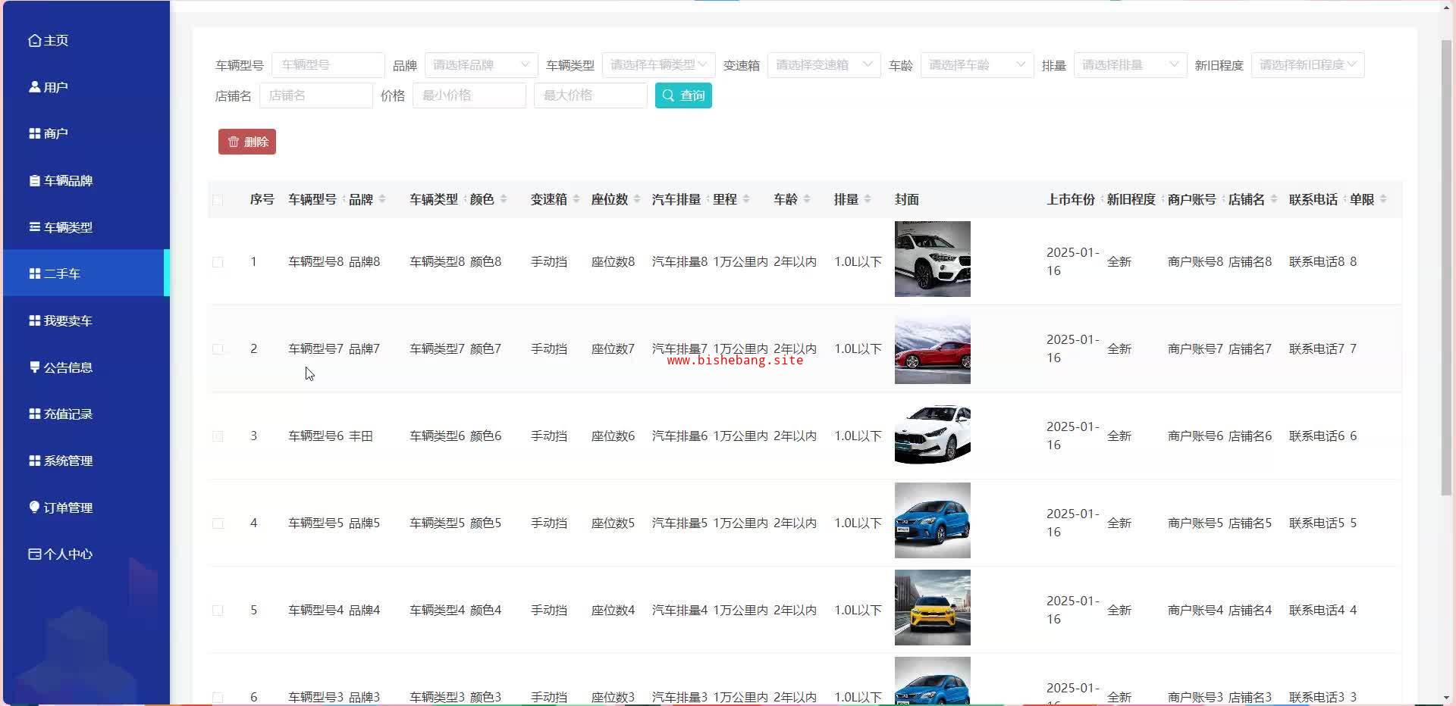Click the lightbulb icon beside 订单管理
The image size is (1456, 706).
point(34,507)
